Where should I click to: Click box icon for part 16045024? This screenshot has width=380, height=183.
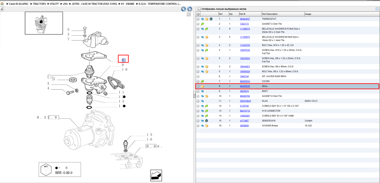coord(206,71)
